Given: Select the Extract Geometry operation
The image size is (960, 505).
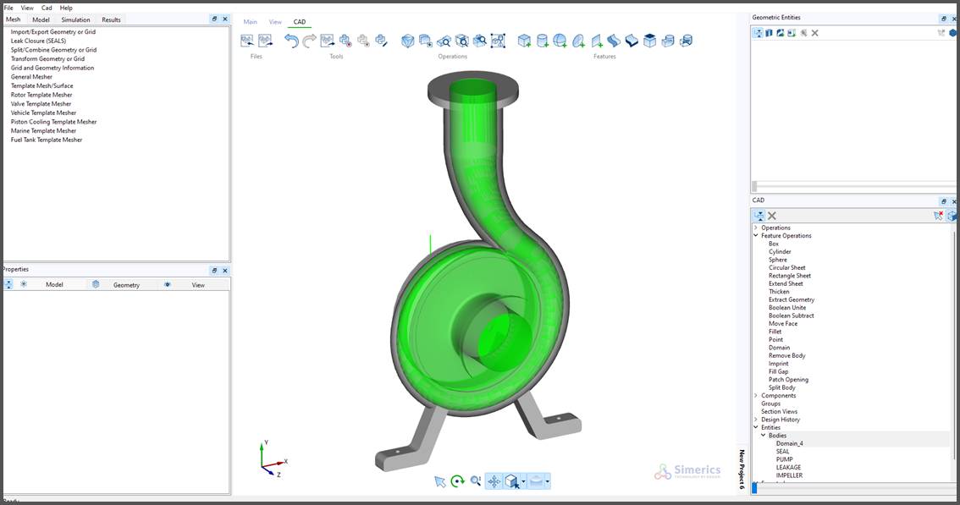Looking at the screenshot, I should [792, 300].
